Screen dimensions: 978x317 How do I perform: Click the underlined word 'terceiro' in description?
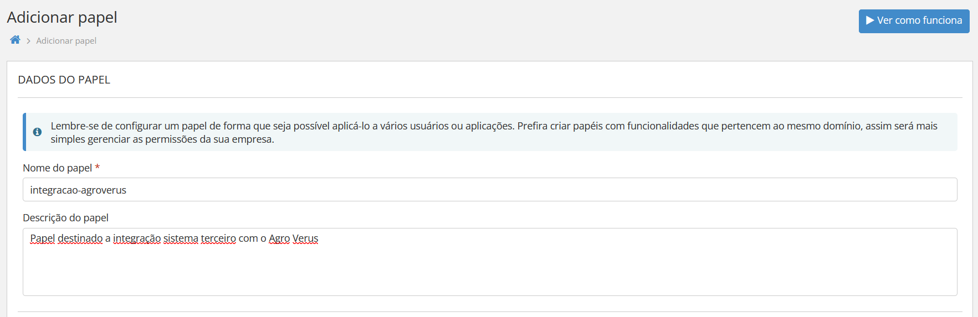tap(218, 238)
